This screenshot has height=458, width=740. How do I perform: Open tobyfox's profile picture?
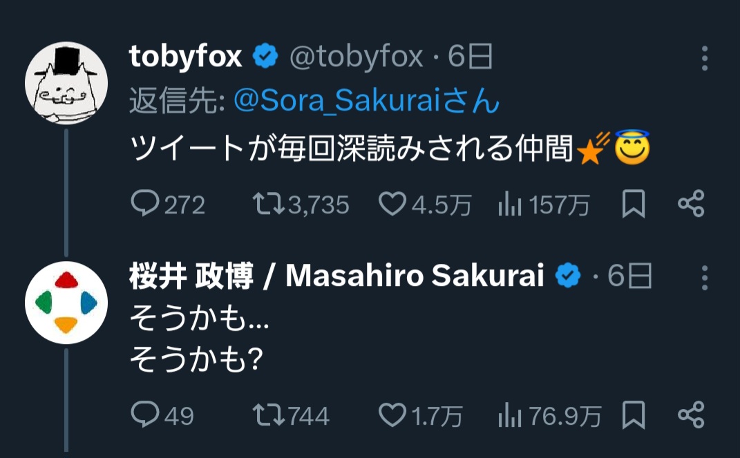[x=66, y=85]
